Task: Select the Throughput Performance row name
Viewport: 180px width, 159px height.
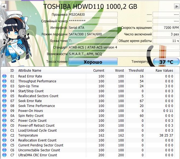Action: click(37, 81)
